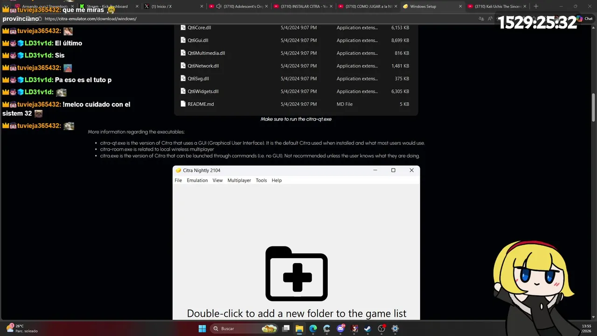Click the browser page vertical scrollbar

click(x=594, y=107)
